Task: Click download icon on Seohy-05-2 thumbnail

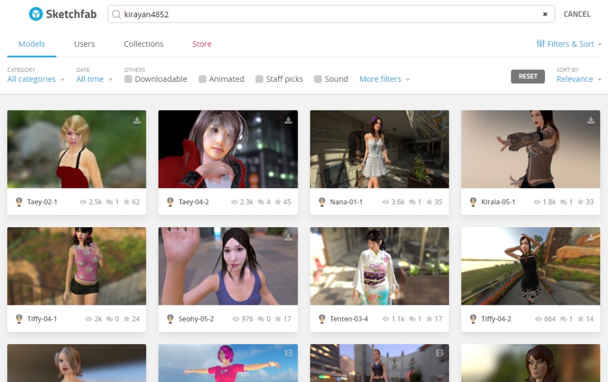Action: [x=288, y=237]
